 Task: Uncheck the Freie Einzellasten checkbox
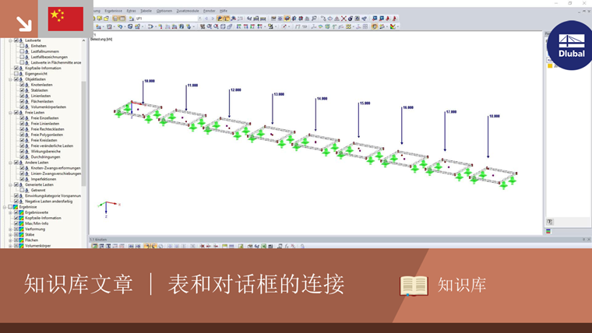coord(22,118)
